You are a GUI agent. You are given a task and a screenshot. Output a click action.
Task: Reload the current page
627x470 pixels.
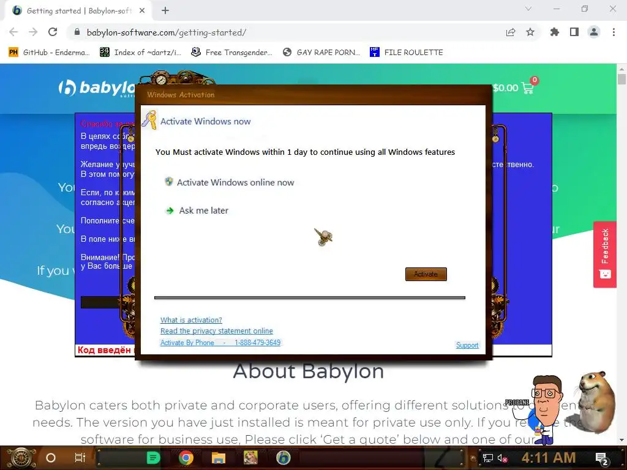[x=53, y=32]
